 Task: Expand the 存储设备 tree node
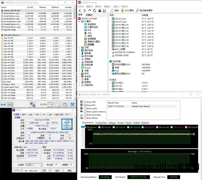click(79, 62)
